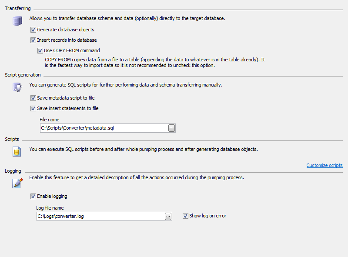Toggle Save metadata script to file

pos(33,98)
